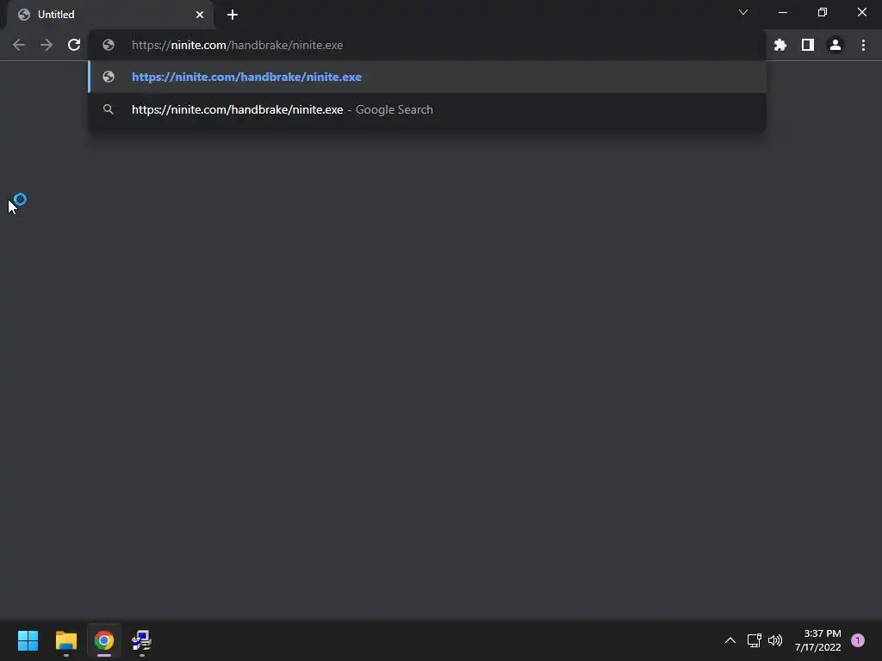Viewport: 882px width, 661px height.
Task: Close the Untitled tab
Action: (x=200, y=15)
